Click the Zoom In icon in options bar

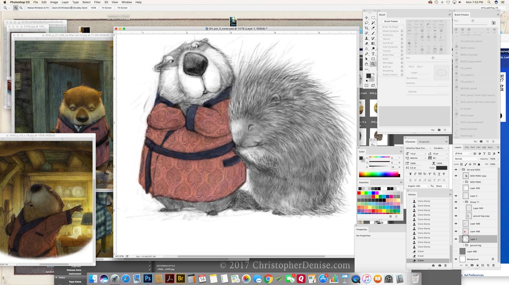pyautogui.click(x=15, y=8)
